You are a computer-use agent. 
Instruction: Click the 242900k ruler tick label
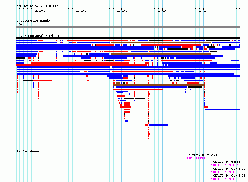(x=121, y=11)
